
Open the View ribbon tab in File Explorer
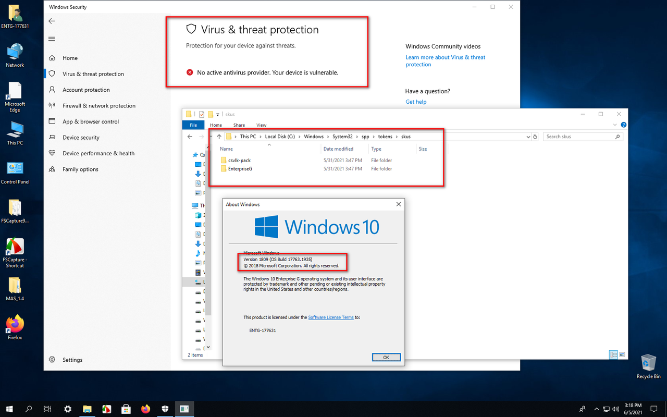click(262, 125)
